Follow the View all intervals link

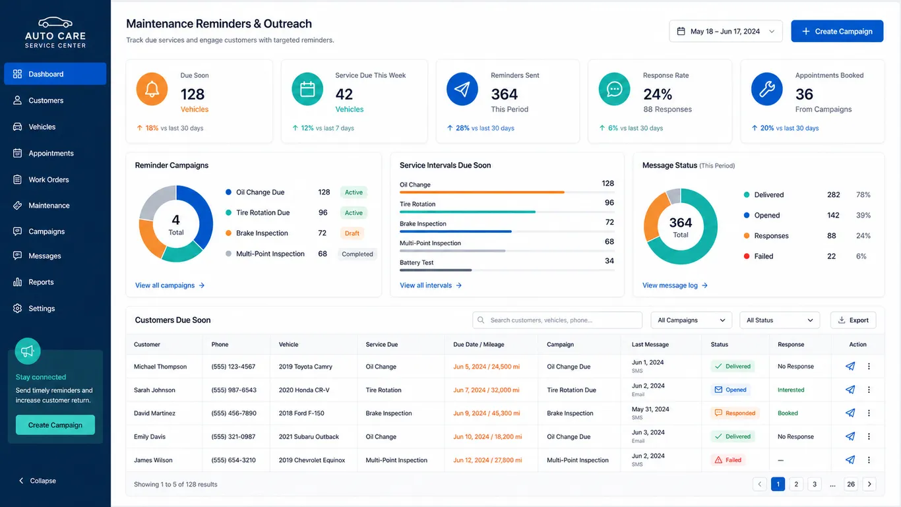point(431,285)
